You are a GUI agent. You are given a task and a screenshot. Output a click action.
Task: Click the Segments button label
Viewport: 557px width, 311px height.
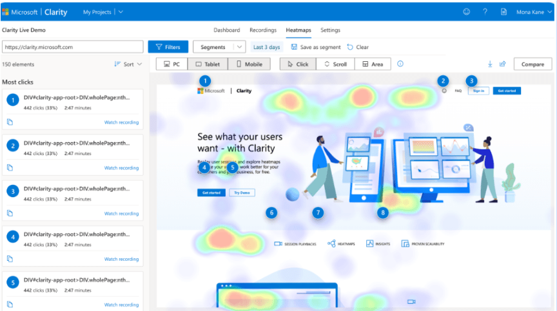click(x=213, y=47)
